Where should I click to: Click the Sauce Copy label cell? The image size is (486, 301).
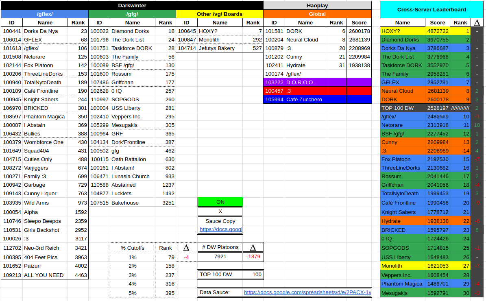tap(220, 221)
